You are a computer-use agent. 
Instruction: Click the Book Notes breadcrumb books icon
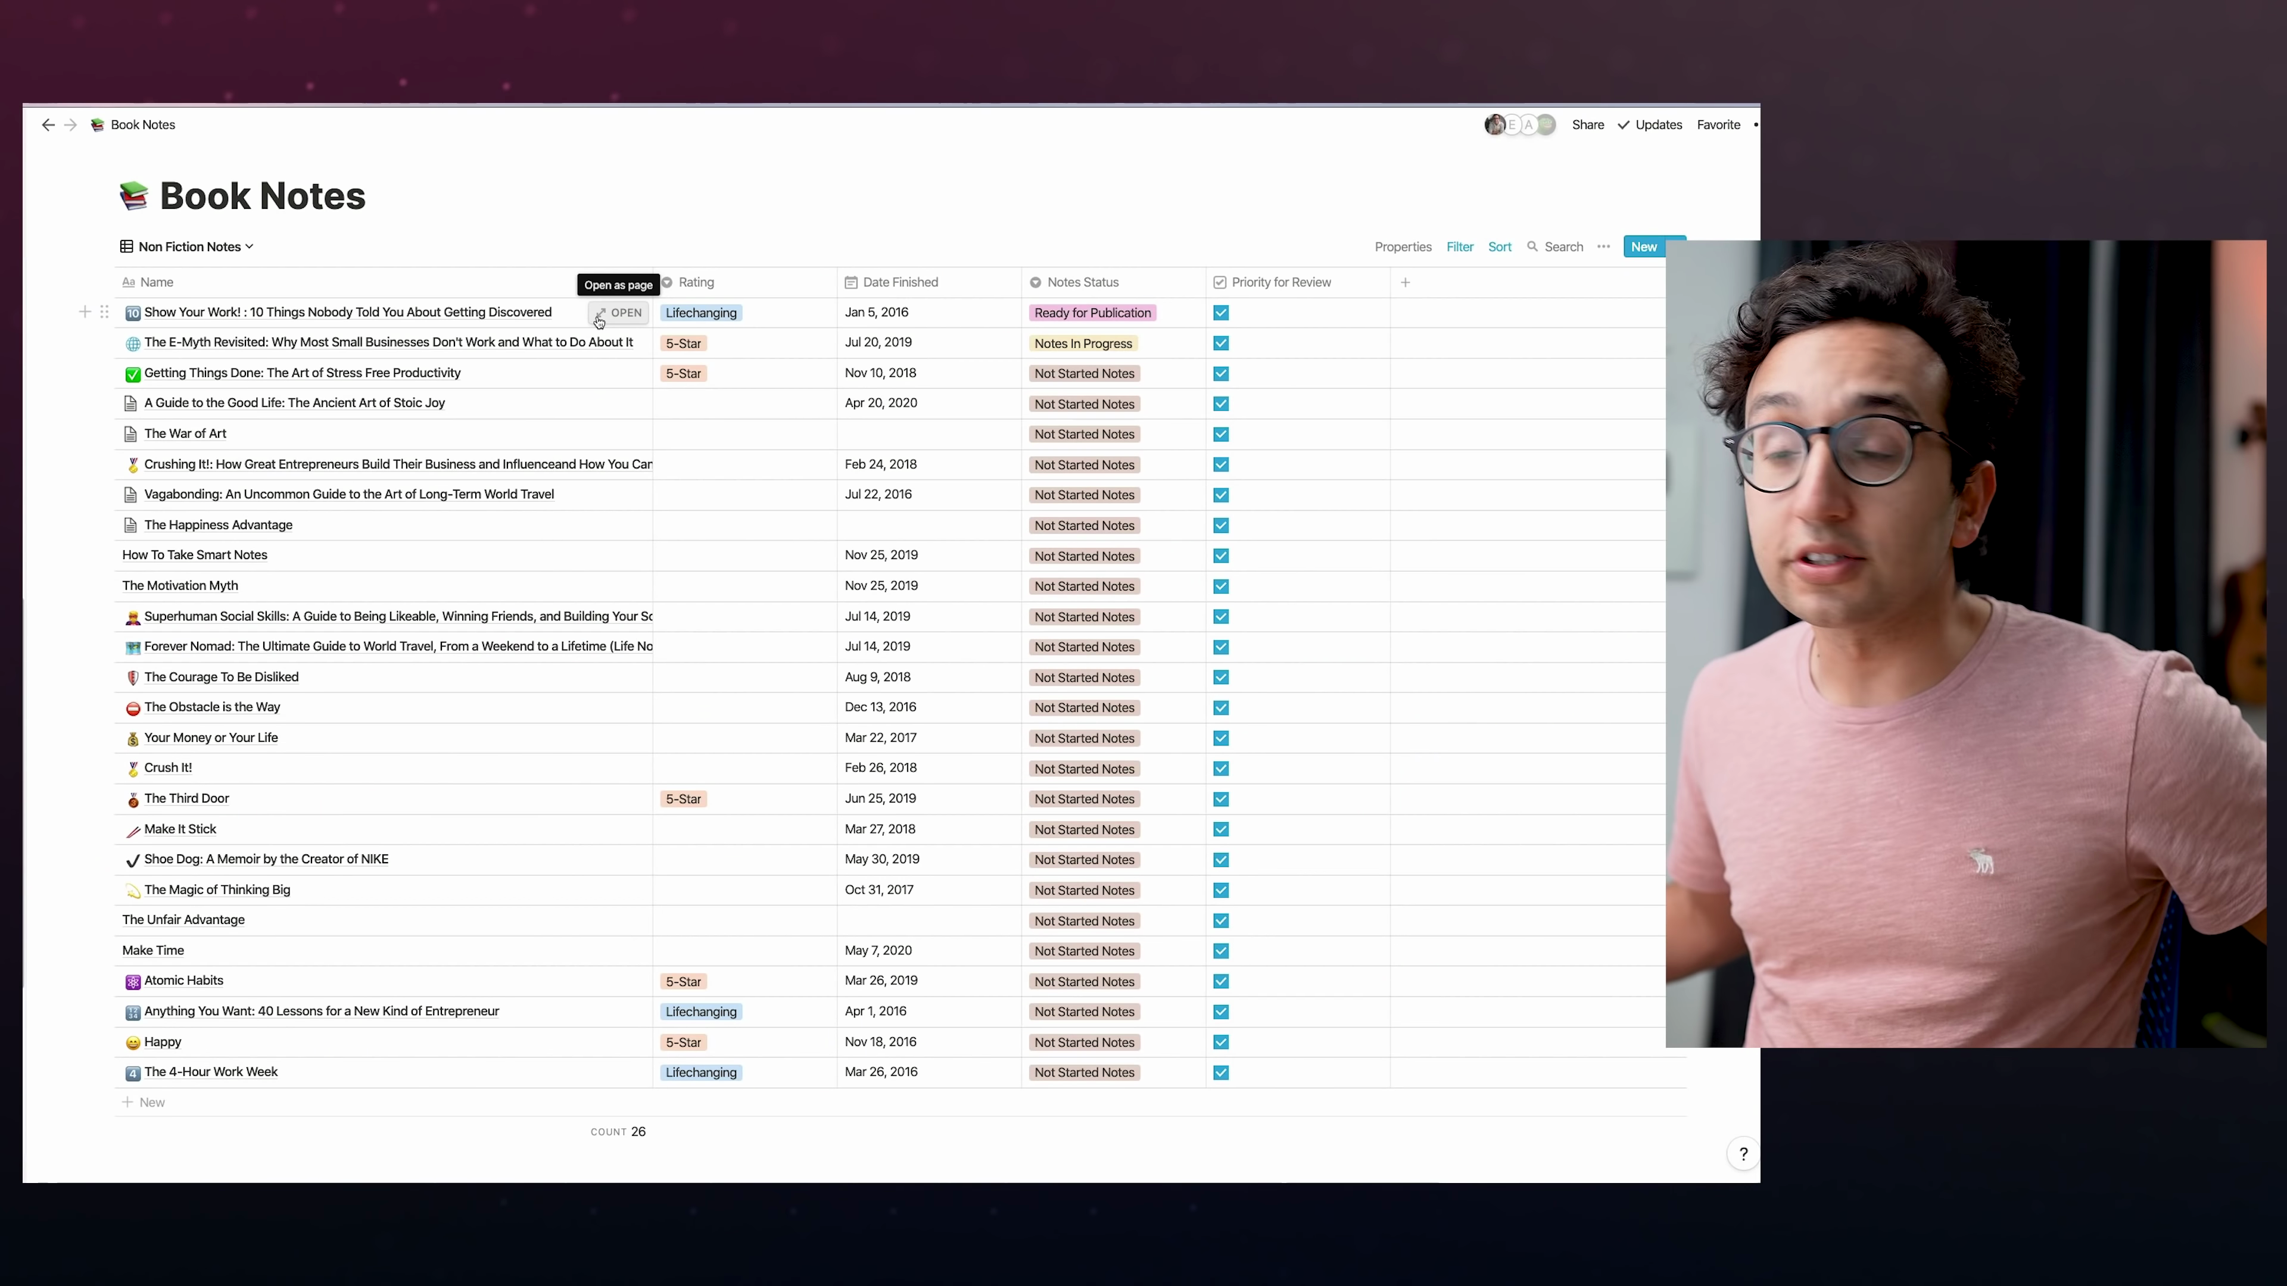click(x=98, y=125)
